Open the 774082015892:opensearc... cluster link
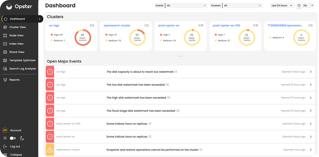This screenshot has width=319, height=157. click(x=285, y=25)
